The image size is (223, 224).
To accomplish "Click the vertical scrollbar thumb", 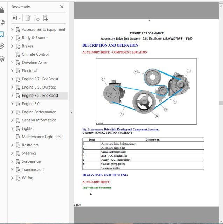I will pyautogui.click(x=221, y=103).
